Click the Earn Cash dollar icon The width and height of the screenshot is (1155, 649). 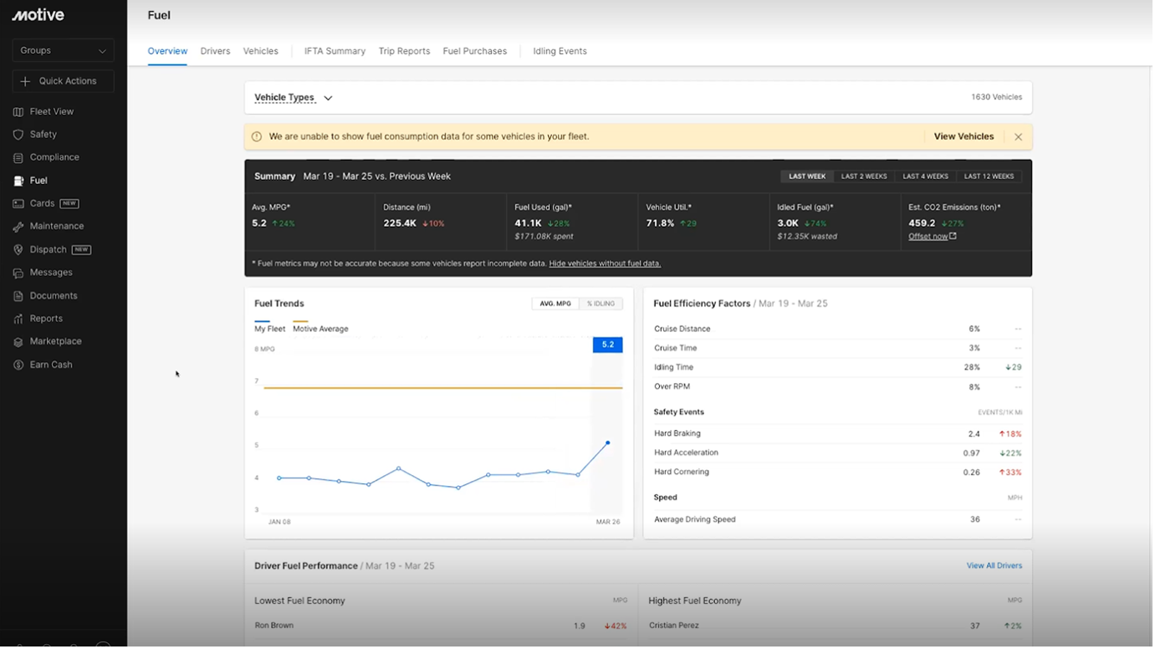click(x=18, y=365)
